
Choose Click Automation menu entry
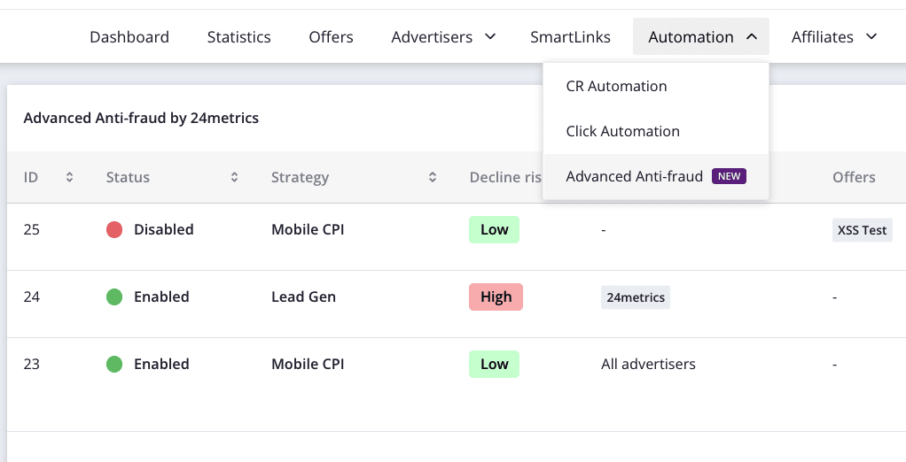[622, 131]
